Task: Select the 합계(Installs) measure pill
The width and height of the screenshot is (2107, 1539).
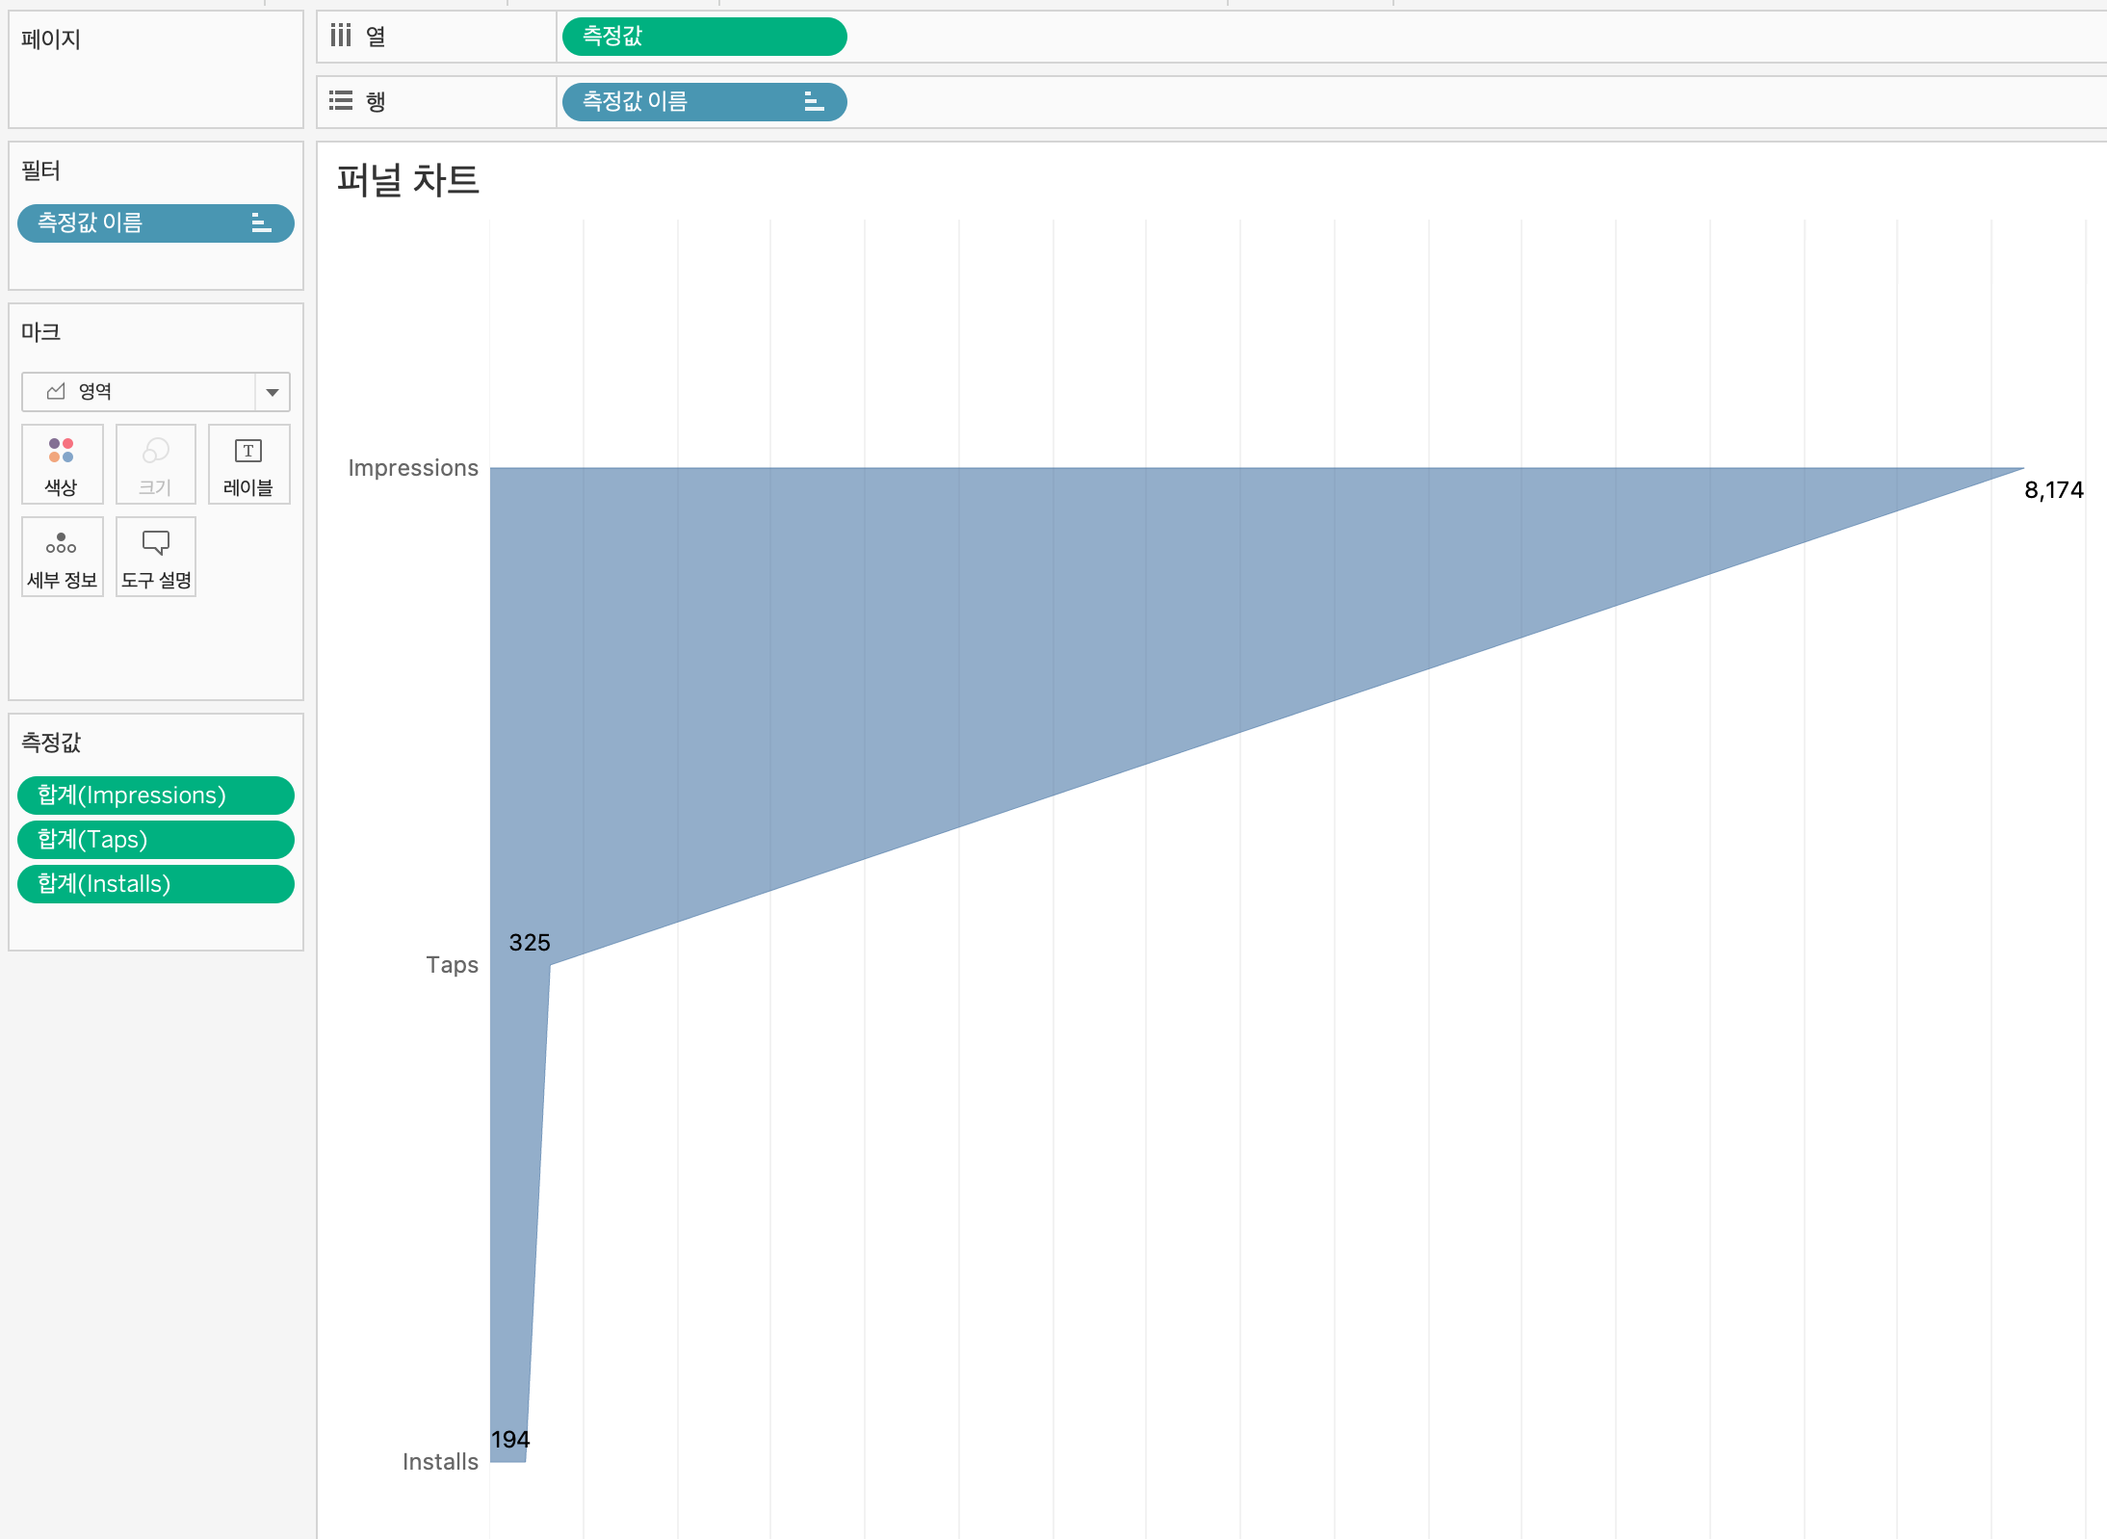Action: (x=155, y=884)
